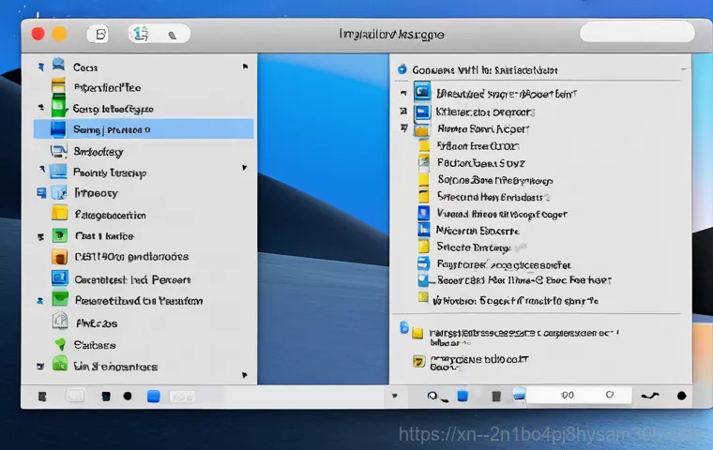Screen dimensions: 713x450
Task: Select the black circle in the left bottom bar
Action: (128, 396)
